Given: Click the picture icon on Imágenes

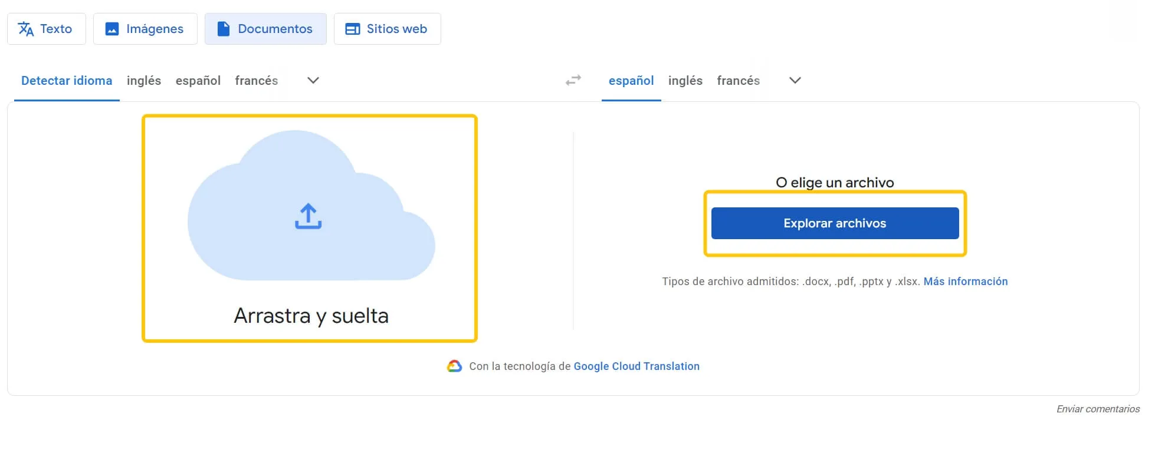Looking at the screenshot, I should (x=112, y=29).
